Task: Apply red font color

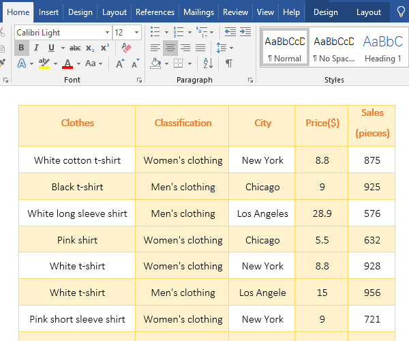Action: click(x=67, y=63)
